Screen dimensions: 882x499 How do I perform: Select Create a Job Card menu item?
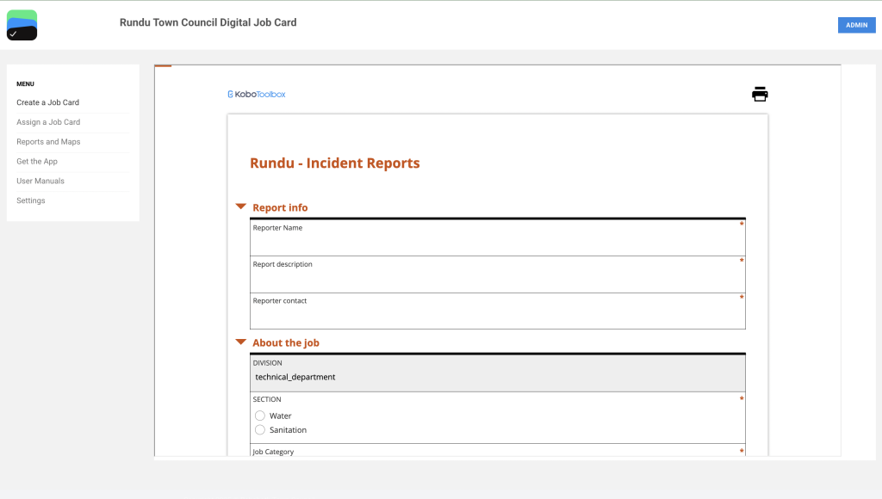click(48, 102)
